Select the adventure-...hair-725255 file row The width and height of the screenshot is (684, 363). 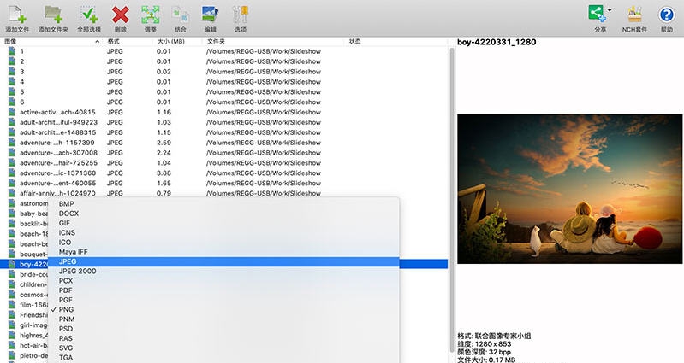coord(223,163)
